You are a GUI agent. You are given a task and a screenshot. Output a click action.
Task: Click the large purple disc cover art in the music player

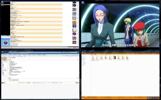[x=6, y=42]
